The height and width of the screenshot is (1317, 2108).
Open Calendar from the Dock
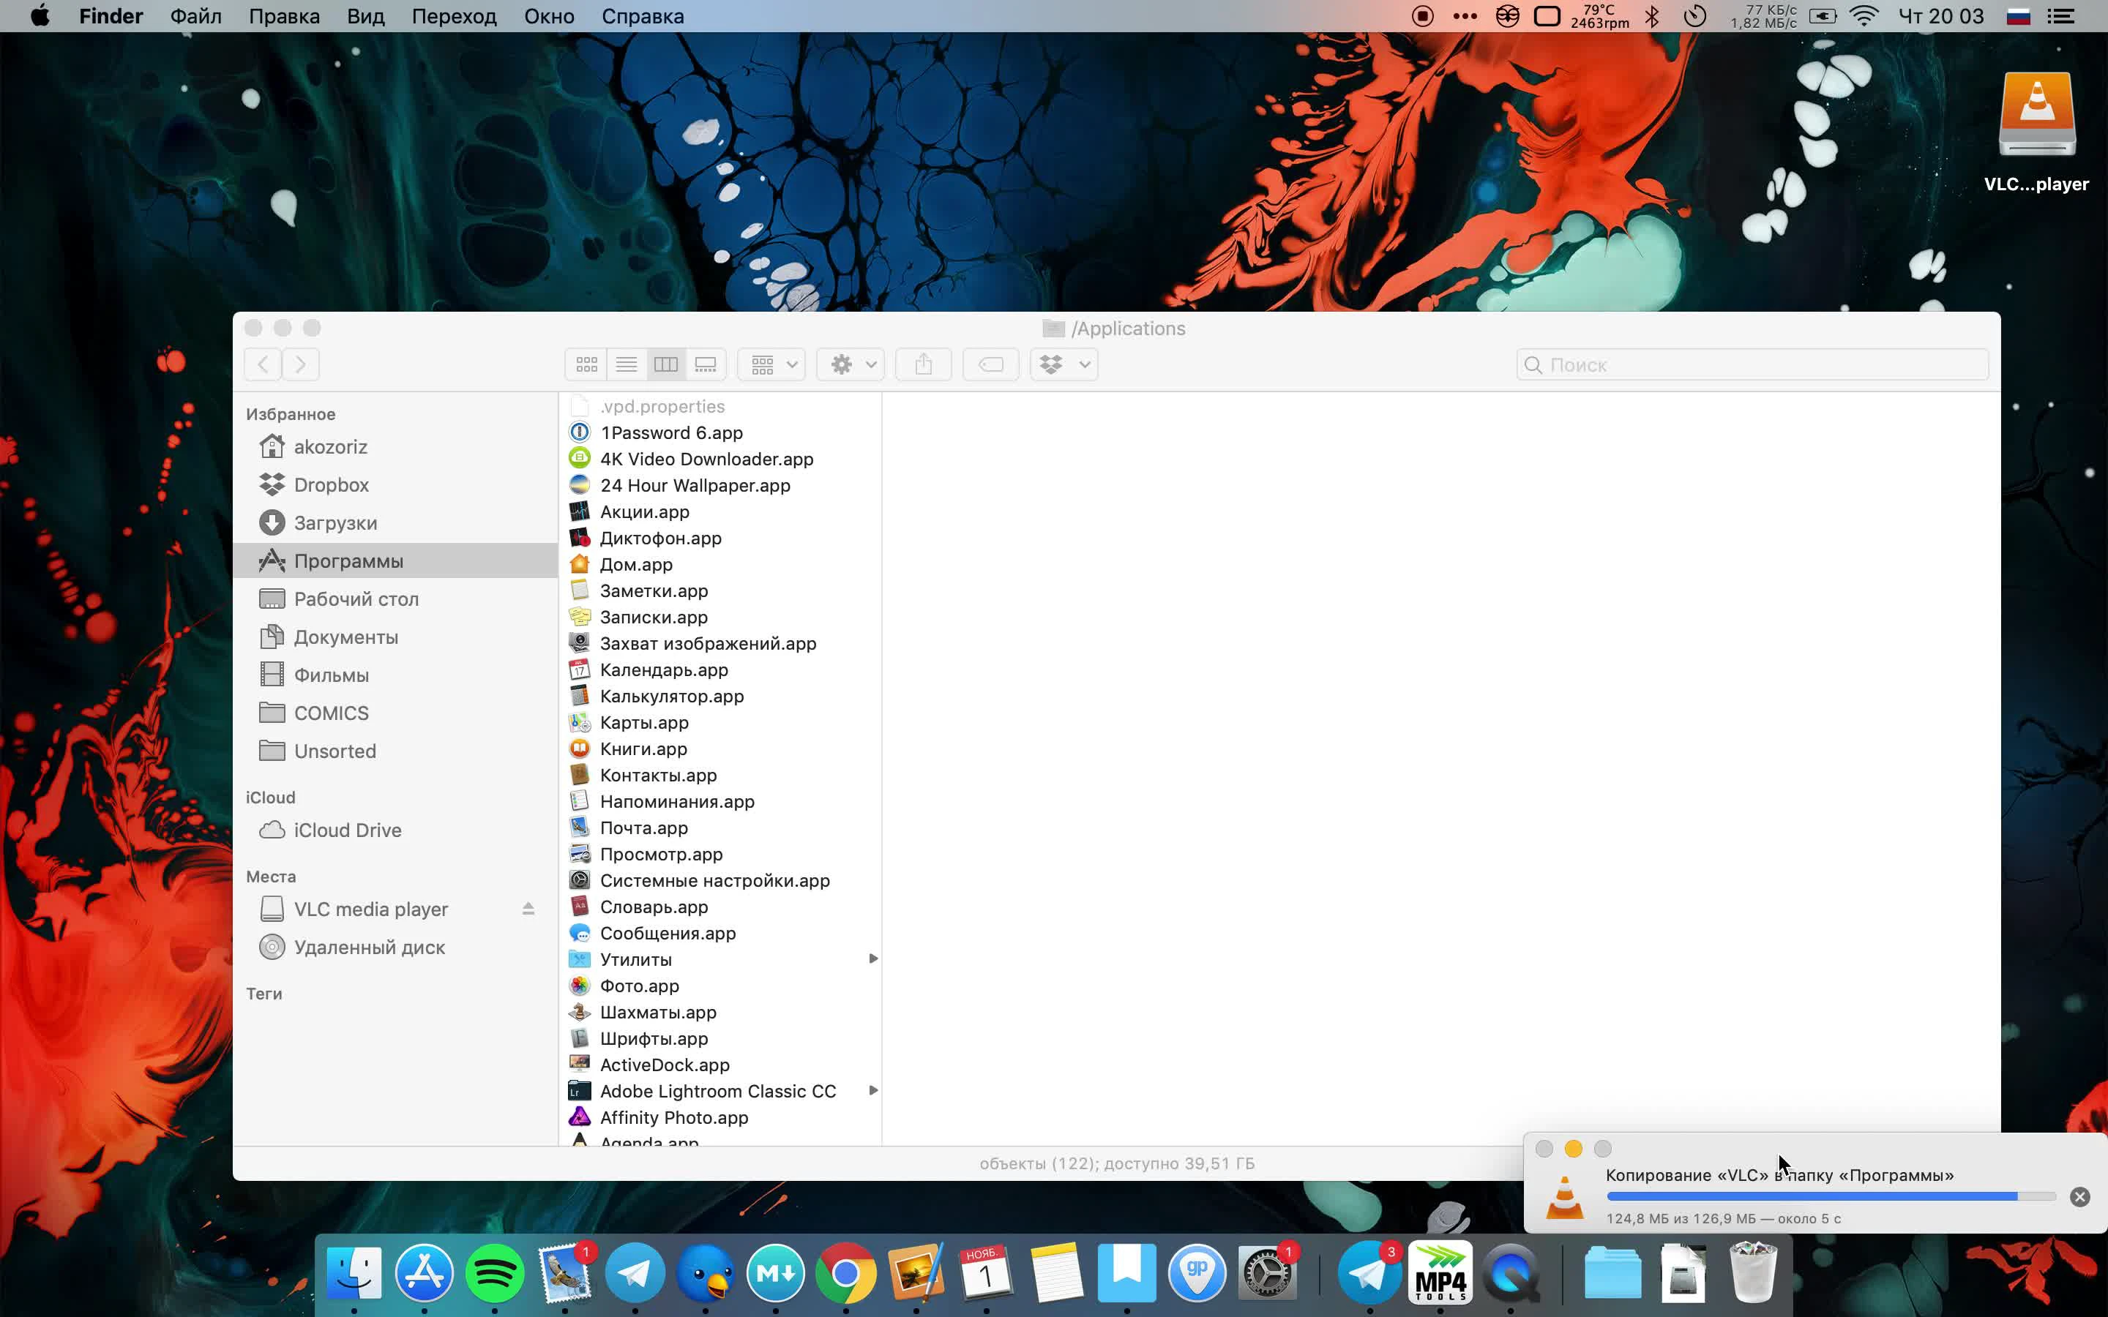[x=986, y=1272]
